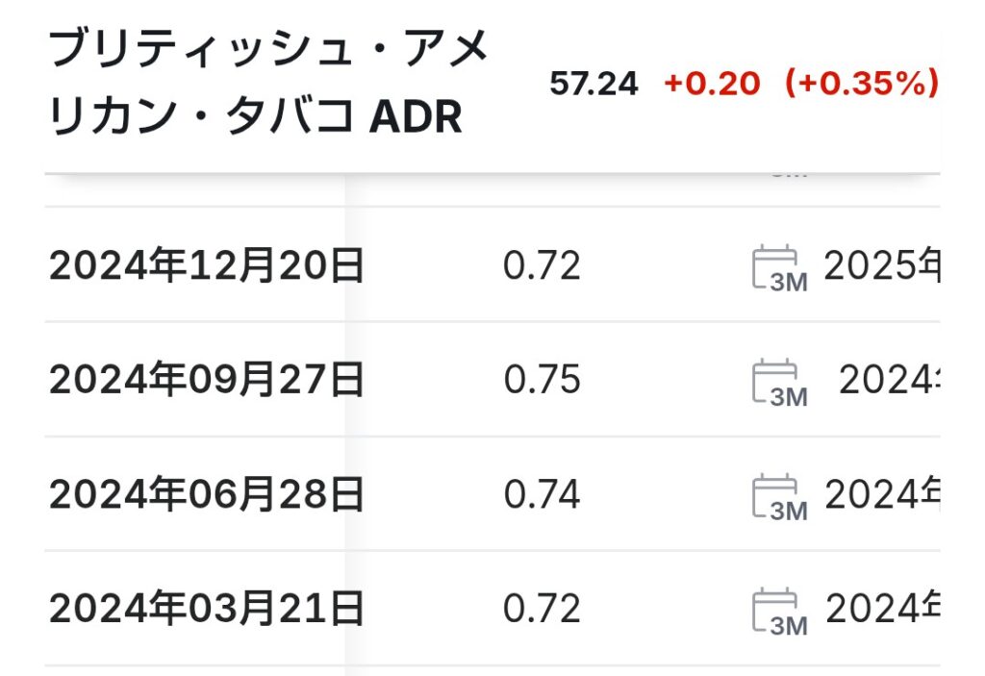Click payment date in the 2024年06月28日 row

pos(882,495)
